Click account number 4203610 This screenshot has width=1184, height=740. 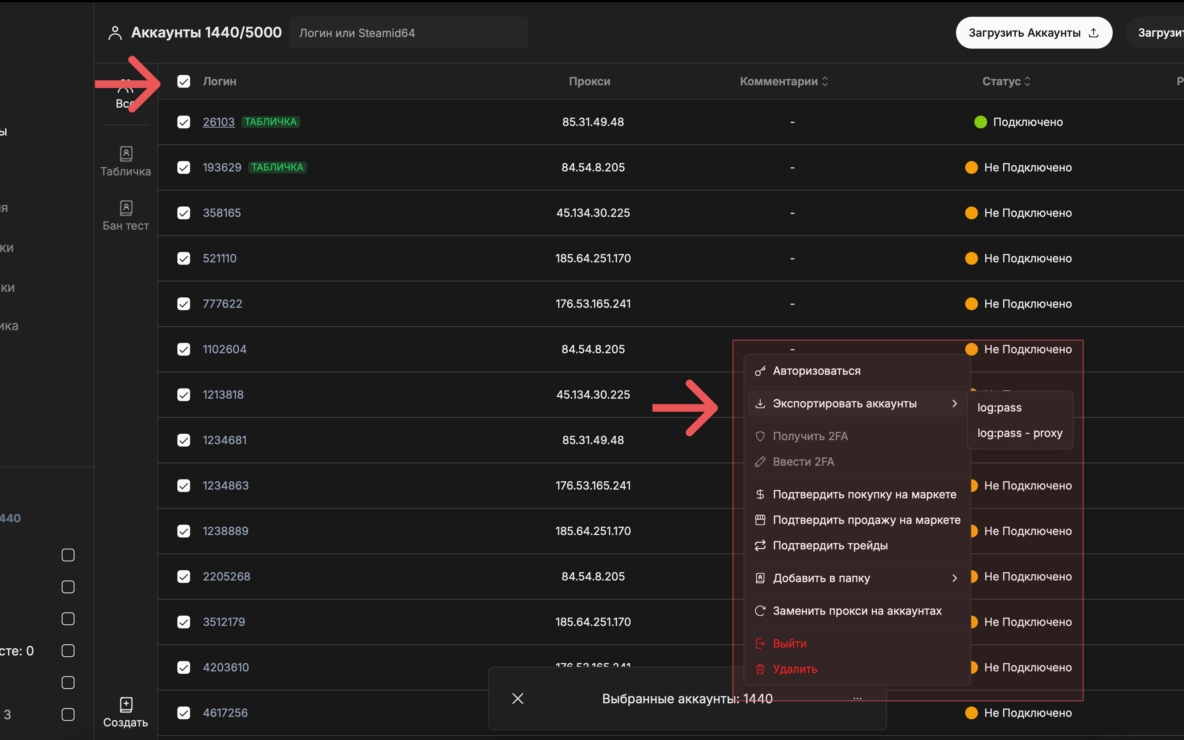(x=226, y=667)
